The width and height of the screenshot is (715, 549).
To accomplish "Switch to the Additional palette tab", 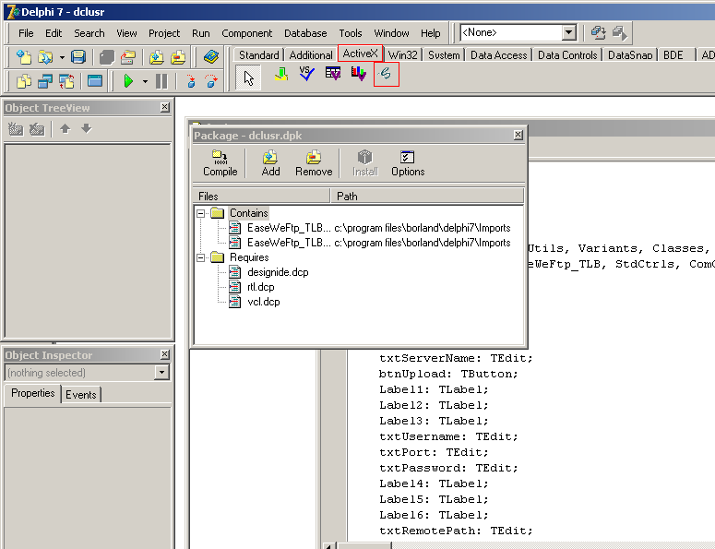I will (311, 55).
